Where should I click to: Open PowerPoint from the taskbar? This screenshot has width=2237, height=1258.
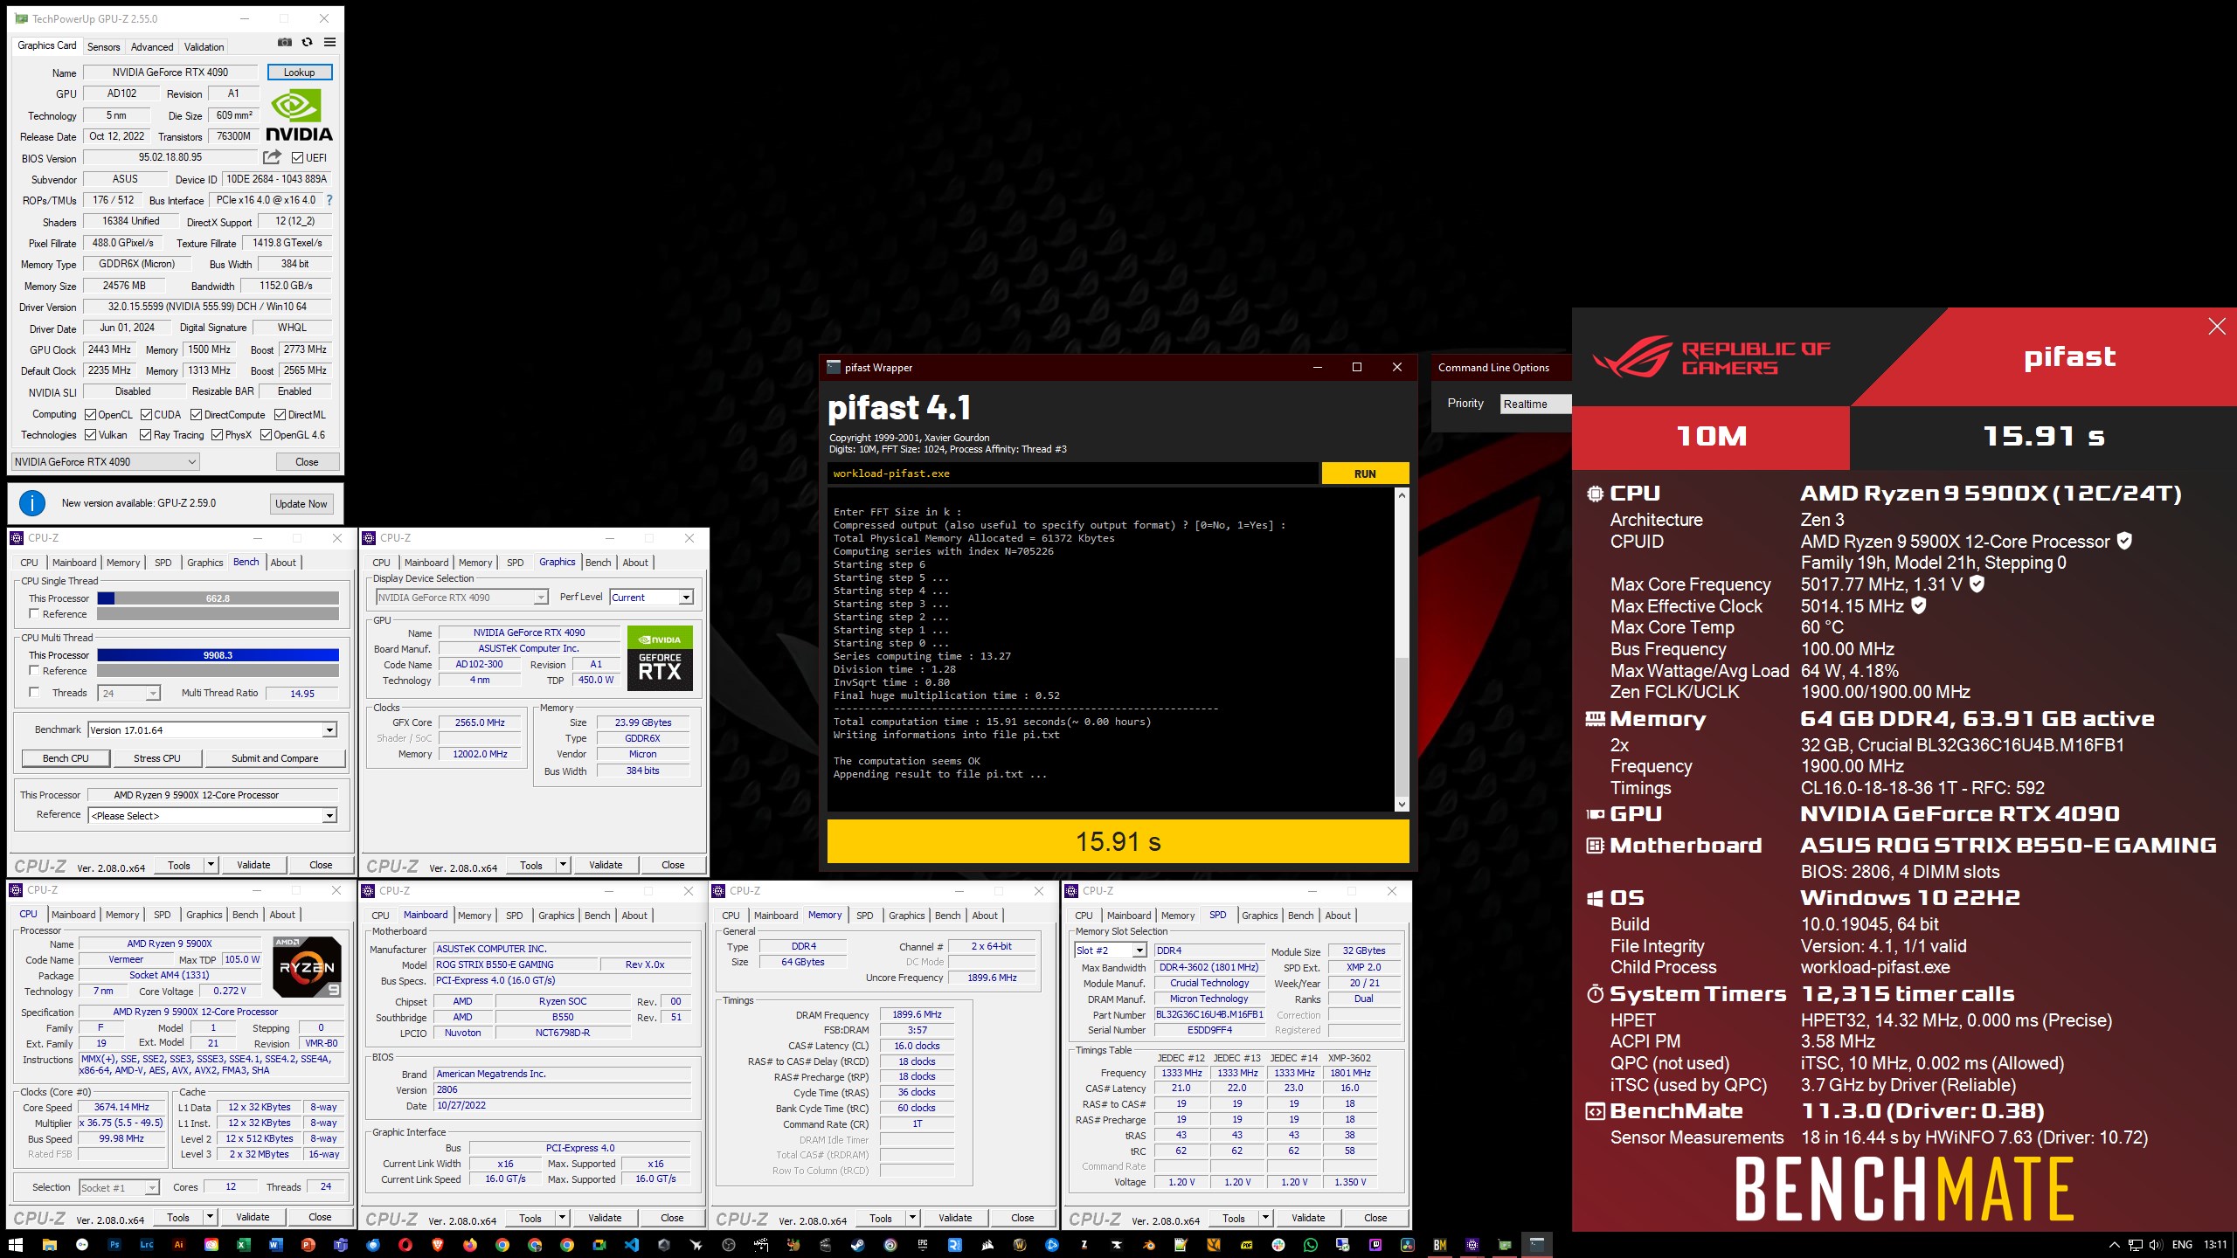click(x=308, y=1245)
